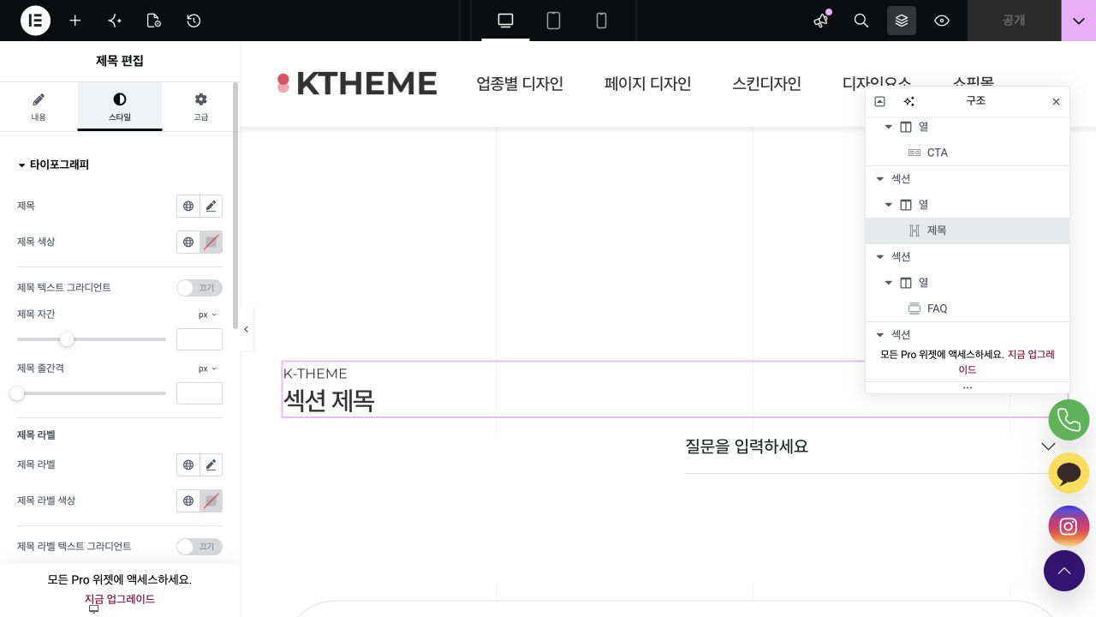Preview changes with the eye icon
Image resolution: width=1096 pixels, height=617 pixels.
(942, 21)
